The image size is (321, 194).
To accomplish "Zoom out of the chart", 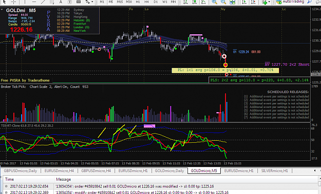I will (x=223, y=2).
